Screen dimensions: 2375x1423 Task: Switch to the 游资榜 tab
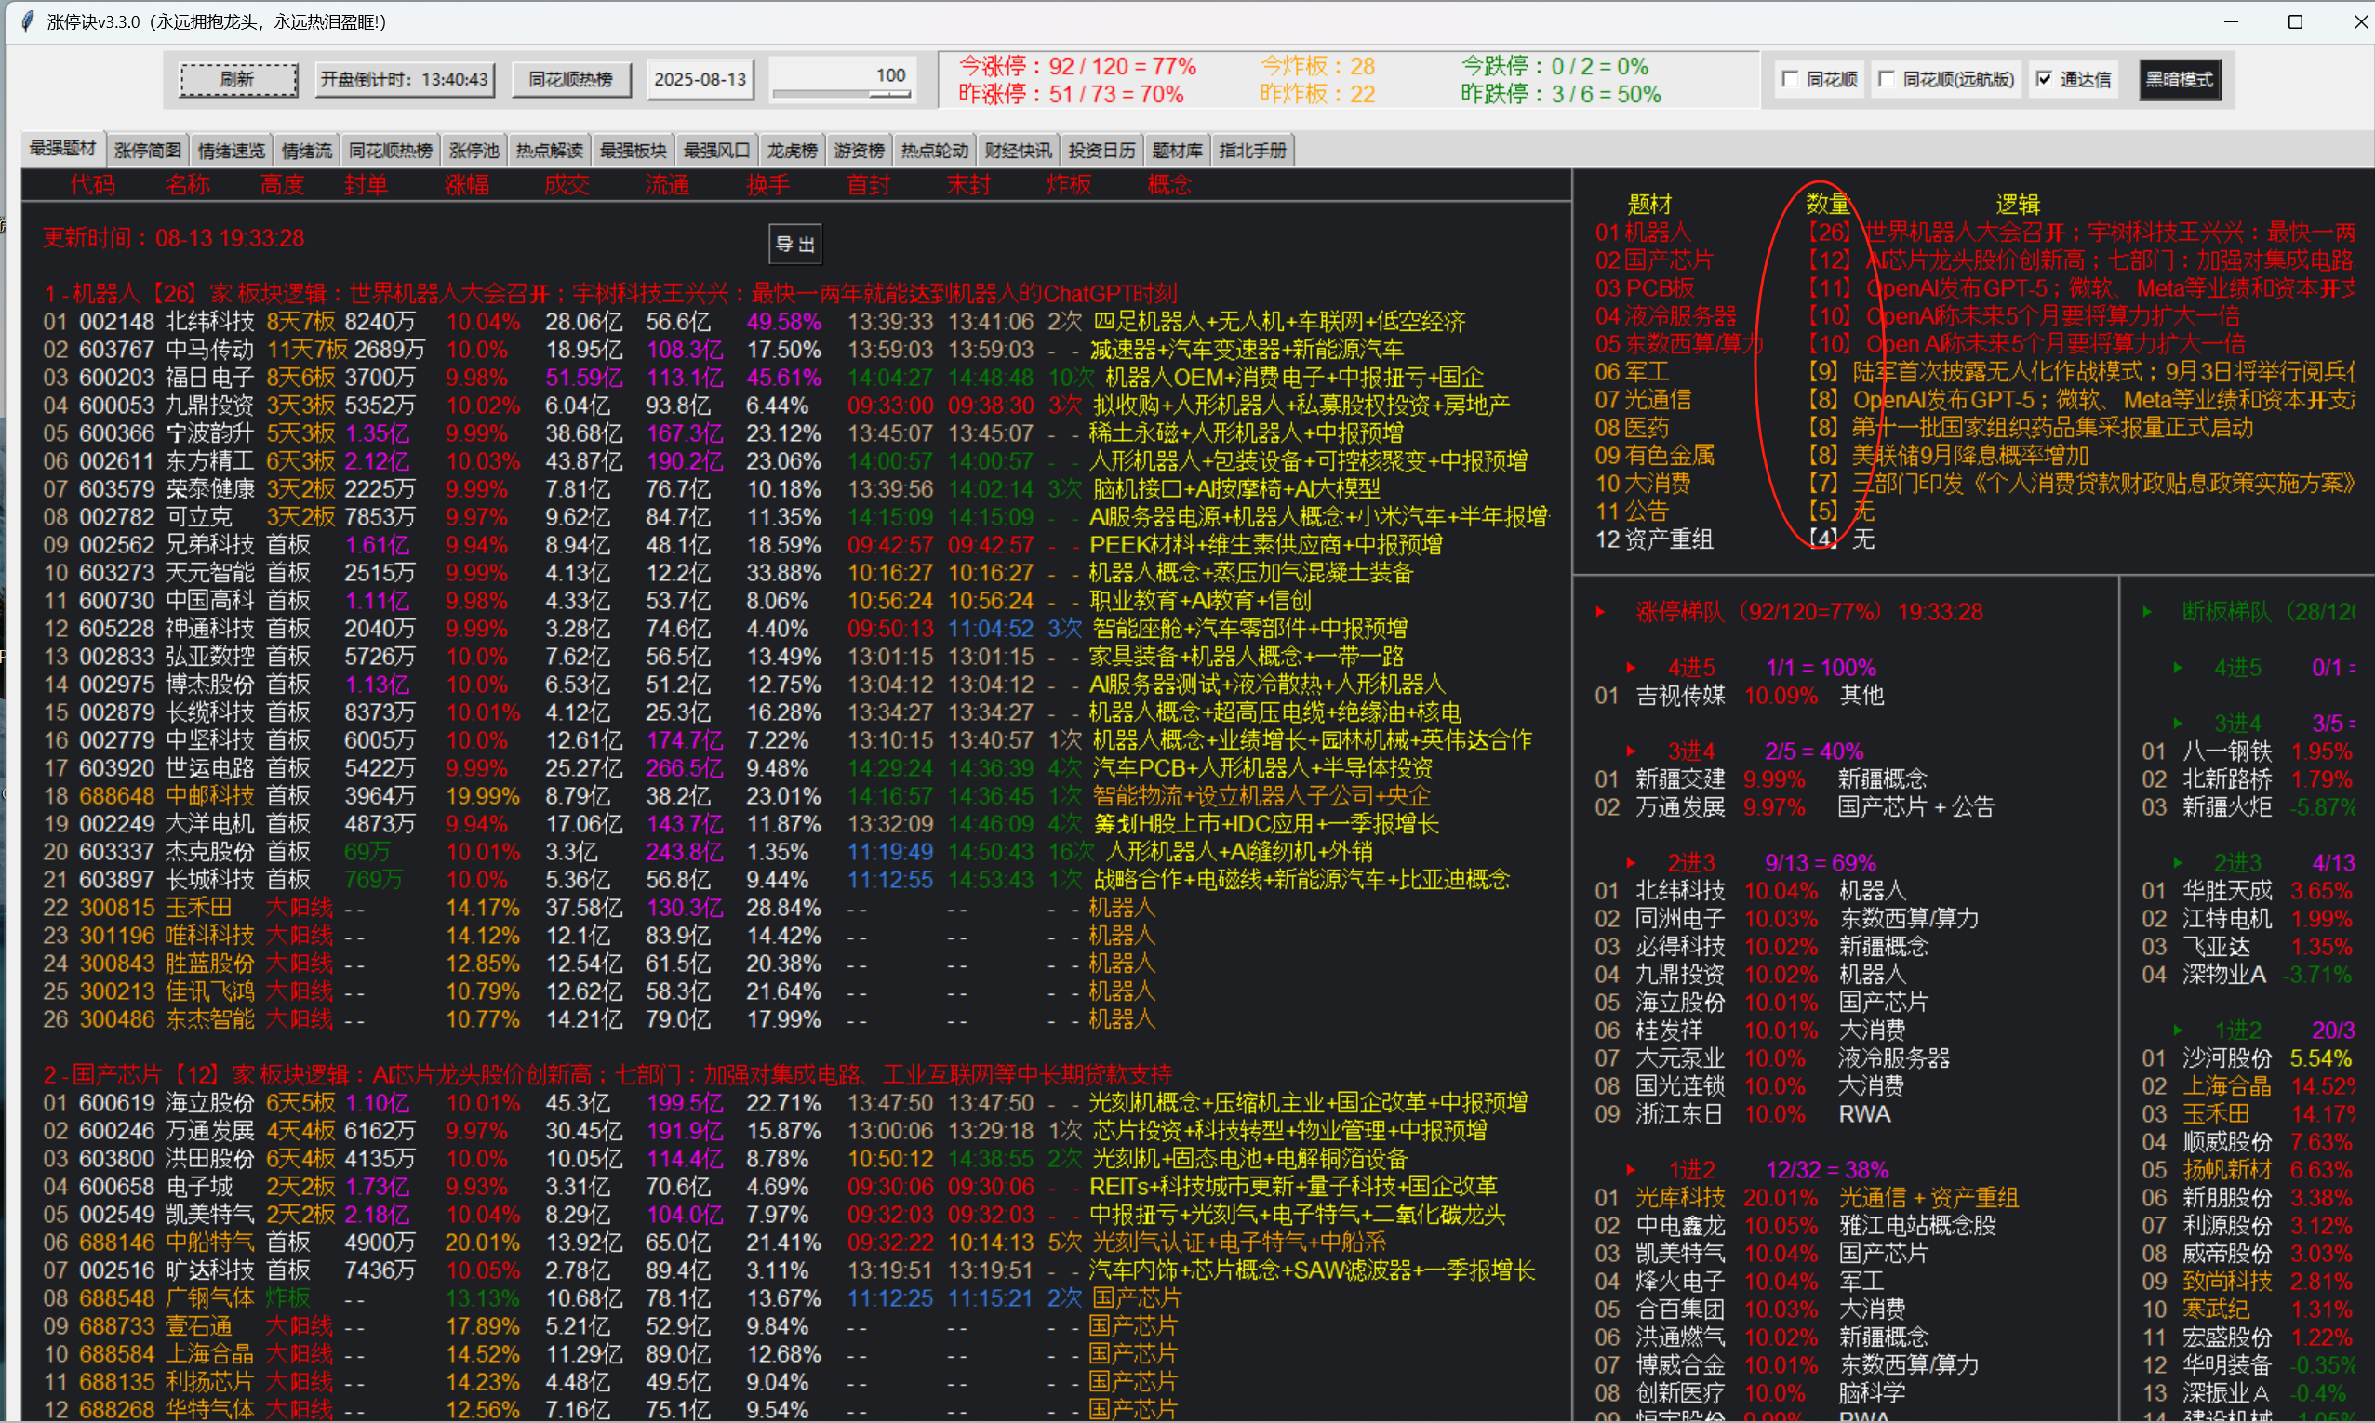(859, 151)
